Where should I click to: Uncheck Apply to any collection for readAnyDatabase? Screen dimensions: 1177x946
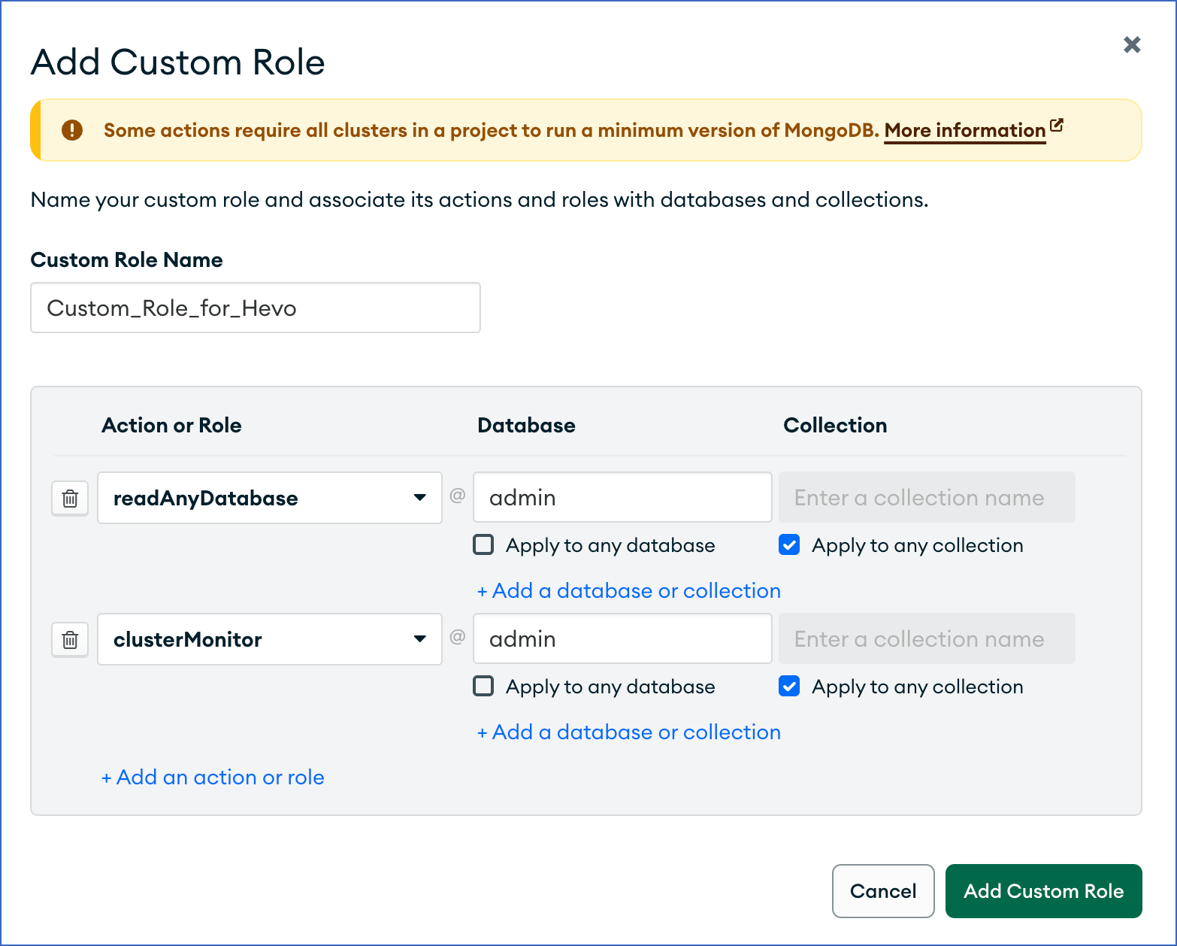pyautogui.click(x=789, y=544)
